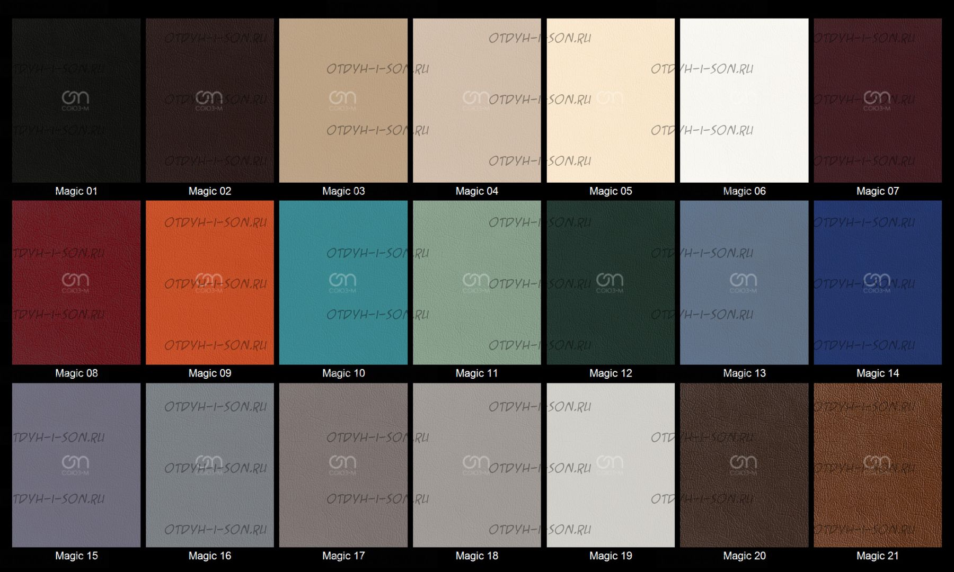The image size is (954, 572).
Task: Choose the mint green Magic 11 swatch
Action: pyautogui.click(x=477, y=282)
